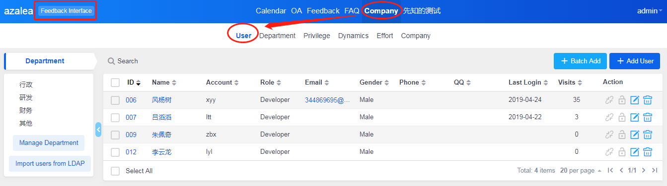The height and width of the screenshot is (186, 667).
Task: Open Import users from LDAP
Action: click(x=50, y=163)
